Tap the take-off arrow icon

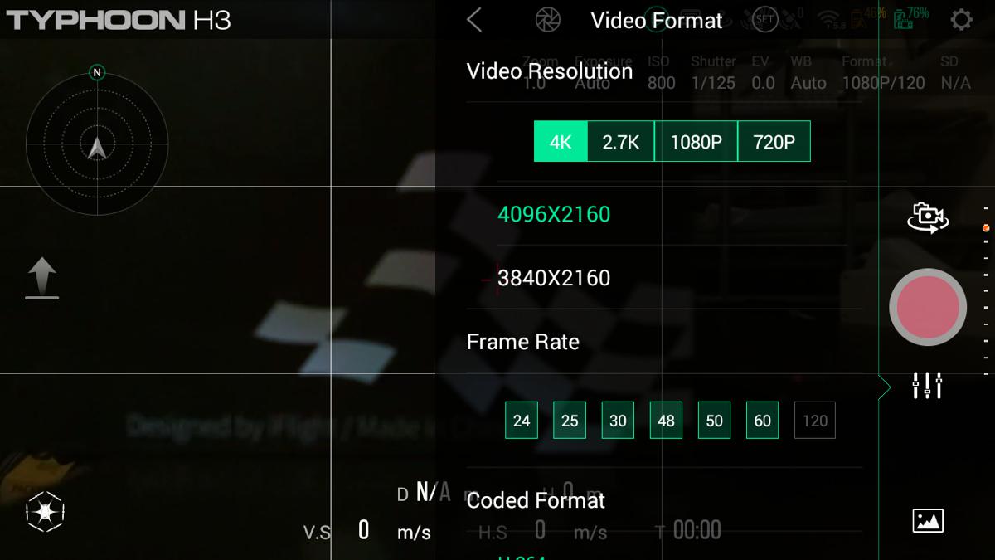(42, 278)
